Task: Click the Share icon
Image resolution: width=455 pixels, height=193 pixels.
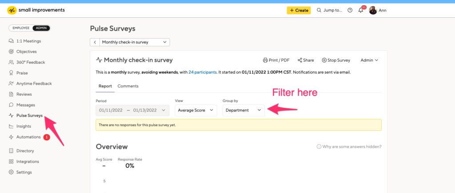Action: click(300, 60)
